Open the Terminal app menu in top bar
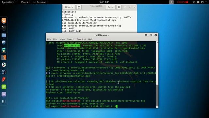This screenshot has width=209, height=118. (x=41, y=2)
